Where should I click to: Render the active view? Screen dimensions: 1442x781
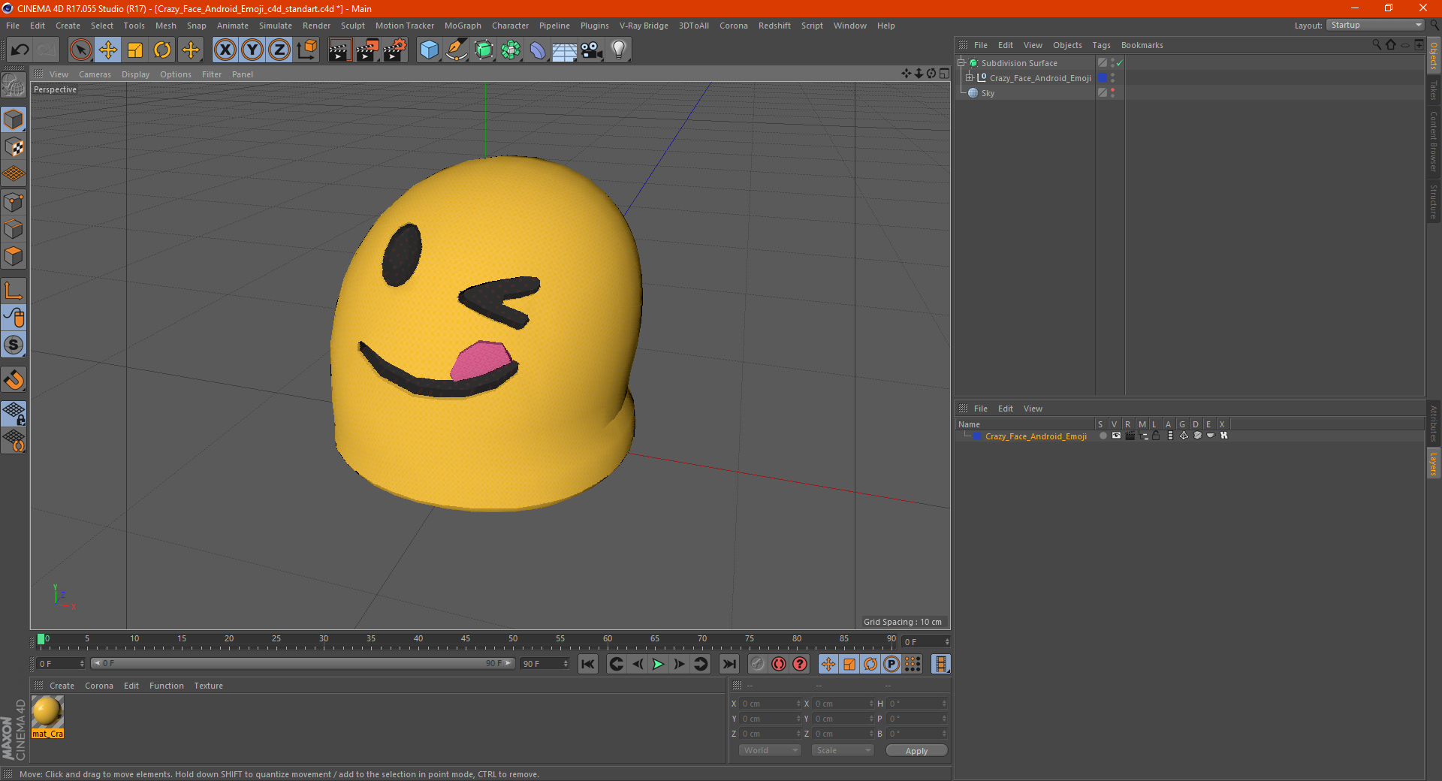tap(339, 50)
